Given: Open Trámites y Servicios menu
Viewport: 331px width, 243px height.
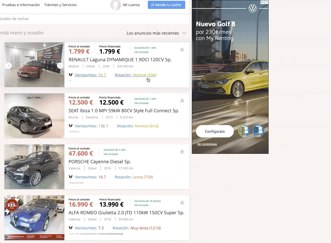Looking at the screenshot, I should (60, 5).
